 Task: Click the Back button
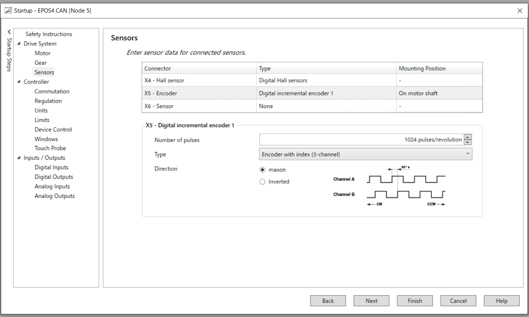[x=328, y=301]
